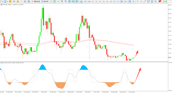The width and height of the screenshot is (172, 93).
Task: Select the H1 timeframe
Action: 93,2
